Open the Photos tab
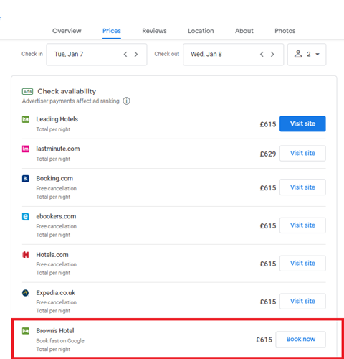The width and height of the screenshot is (344, 359). point(285,31)
